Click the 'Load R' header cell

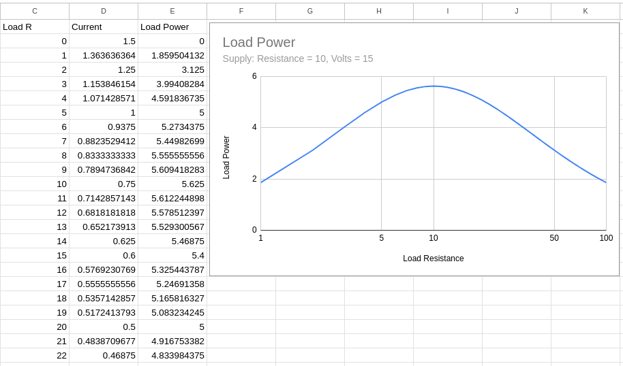click(x=35, y=27)
